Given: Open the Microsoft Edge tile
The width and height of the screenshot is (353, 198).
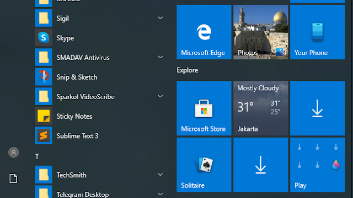Looking at the screenshot, I should (204, 32).
